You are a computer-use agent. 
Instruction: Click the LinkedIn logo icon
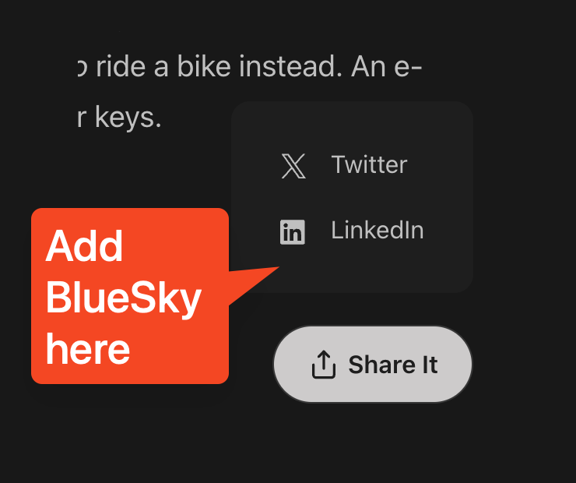(293, 231)
